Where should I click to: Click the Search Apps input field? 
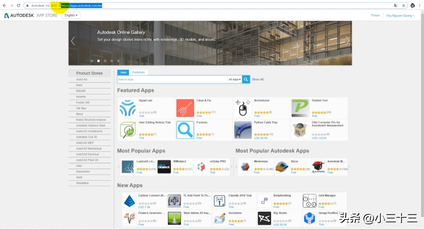click(173, 79)
